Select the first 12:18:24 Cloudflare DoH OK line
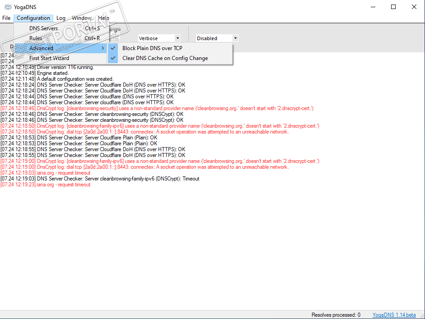Image resolution: width=425 pixels, height=319 pixels. coord(93,85)
